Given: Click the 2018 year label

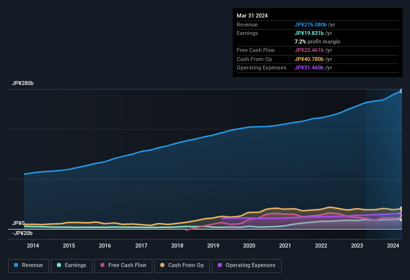Looking at the screenshot, I should coord(177,245).
